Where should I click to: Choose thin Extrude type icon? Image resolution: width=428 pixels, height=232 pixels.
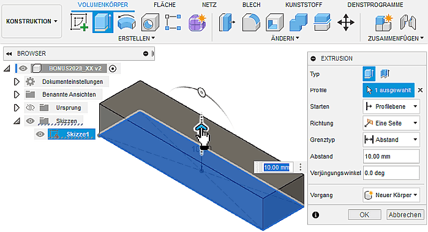pyautogui.click(x=385, y=73)
